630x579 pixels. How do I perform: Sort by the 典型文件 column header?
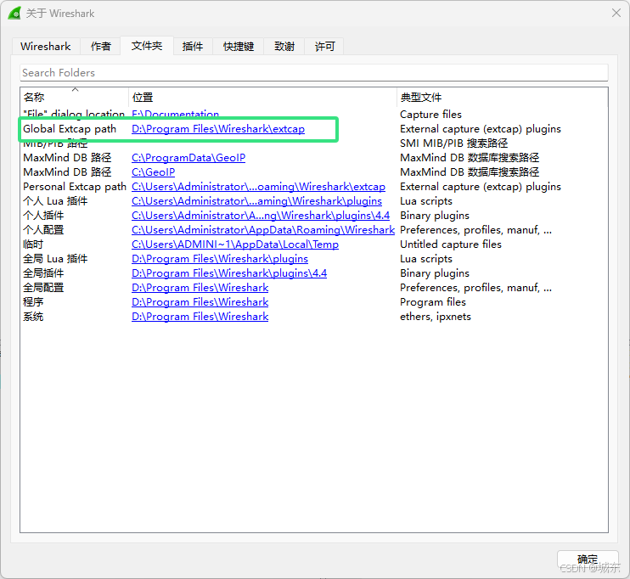click(x=503, y=97)
